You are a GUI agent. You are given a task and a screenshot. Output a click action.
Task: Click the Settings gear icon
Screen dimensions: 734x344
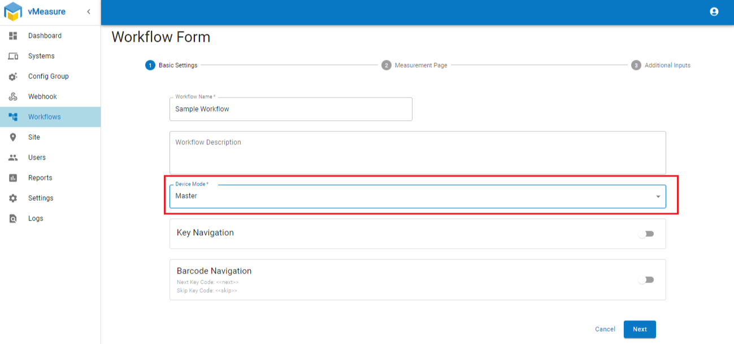coord(13,198)
